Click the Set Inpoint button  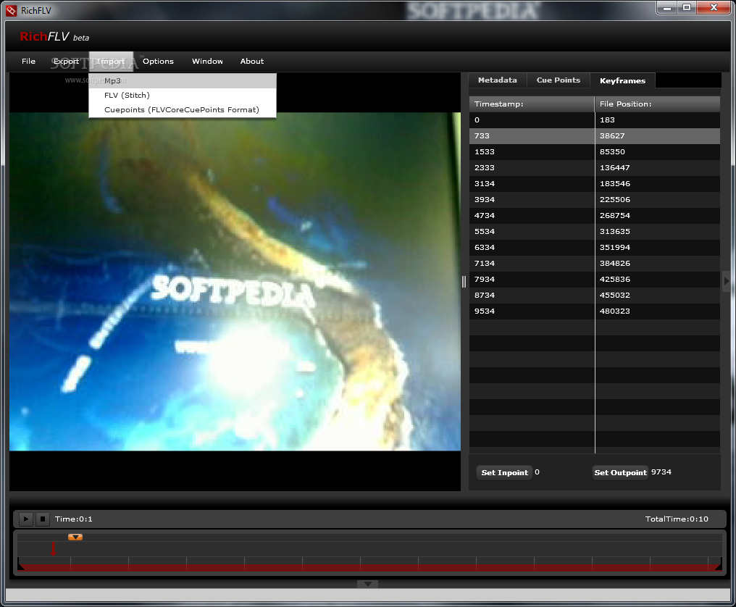point(505,473)
